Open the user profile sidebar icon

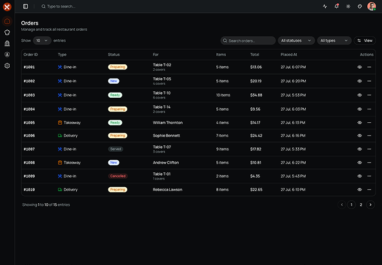click(7, 55)
